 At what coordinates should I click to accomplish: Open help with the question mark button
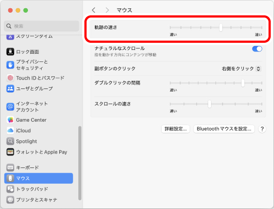point(262,129)
